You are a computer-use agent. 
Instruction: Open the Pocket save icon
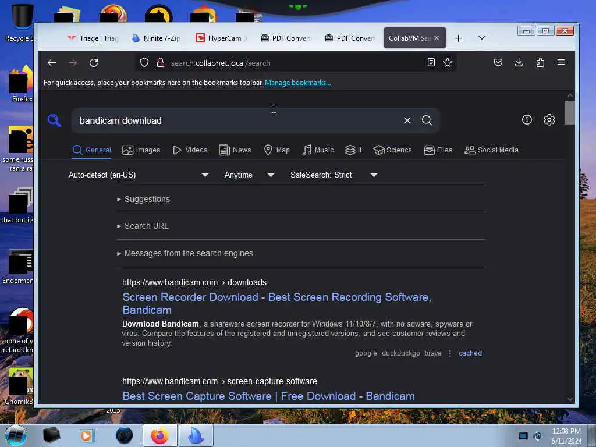[498, 62]
